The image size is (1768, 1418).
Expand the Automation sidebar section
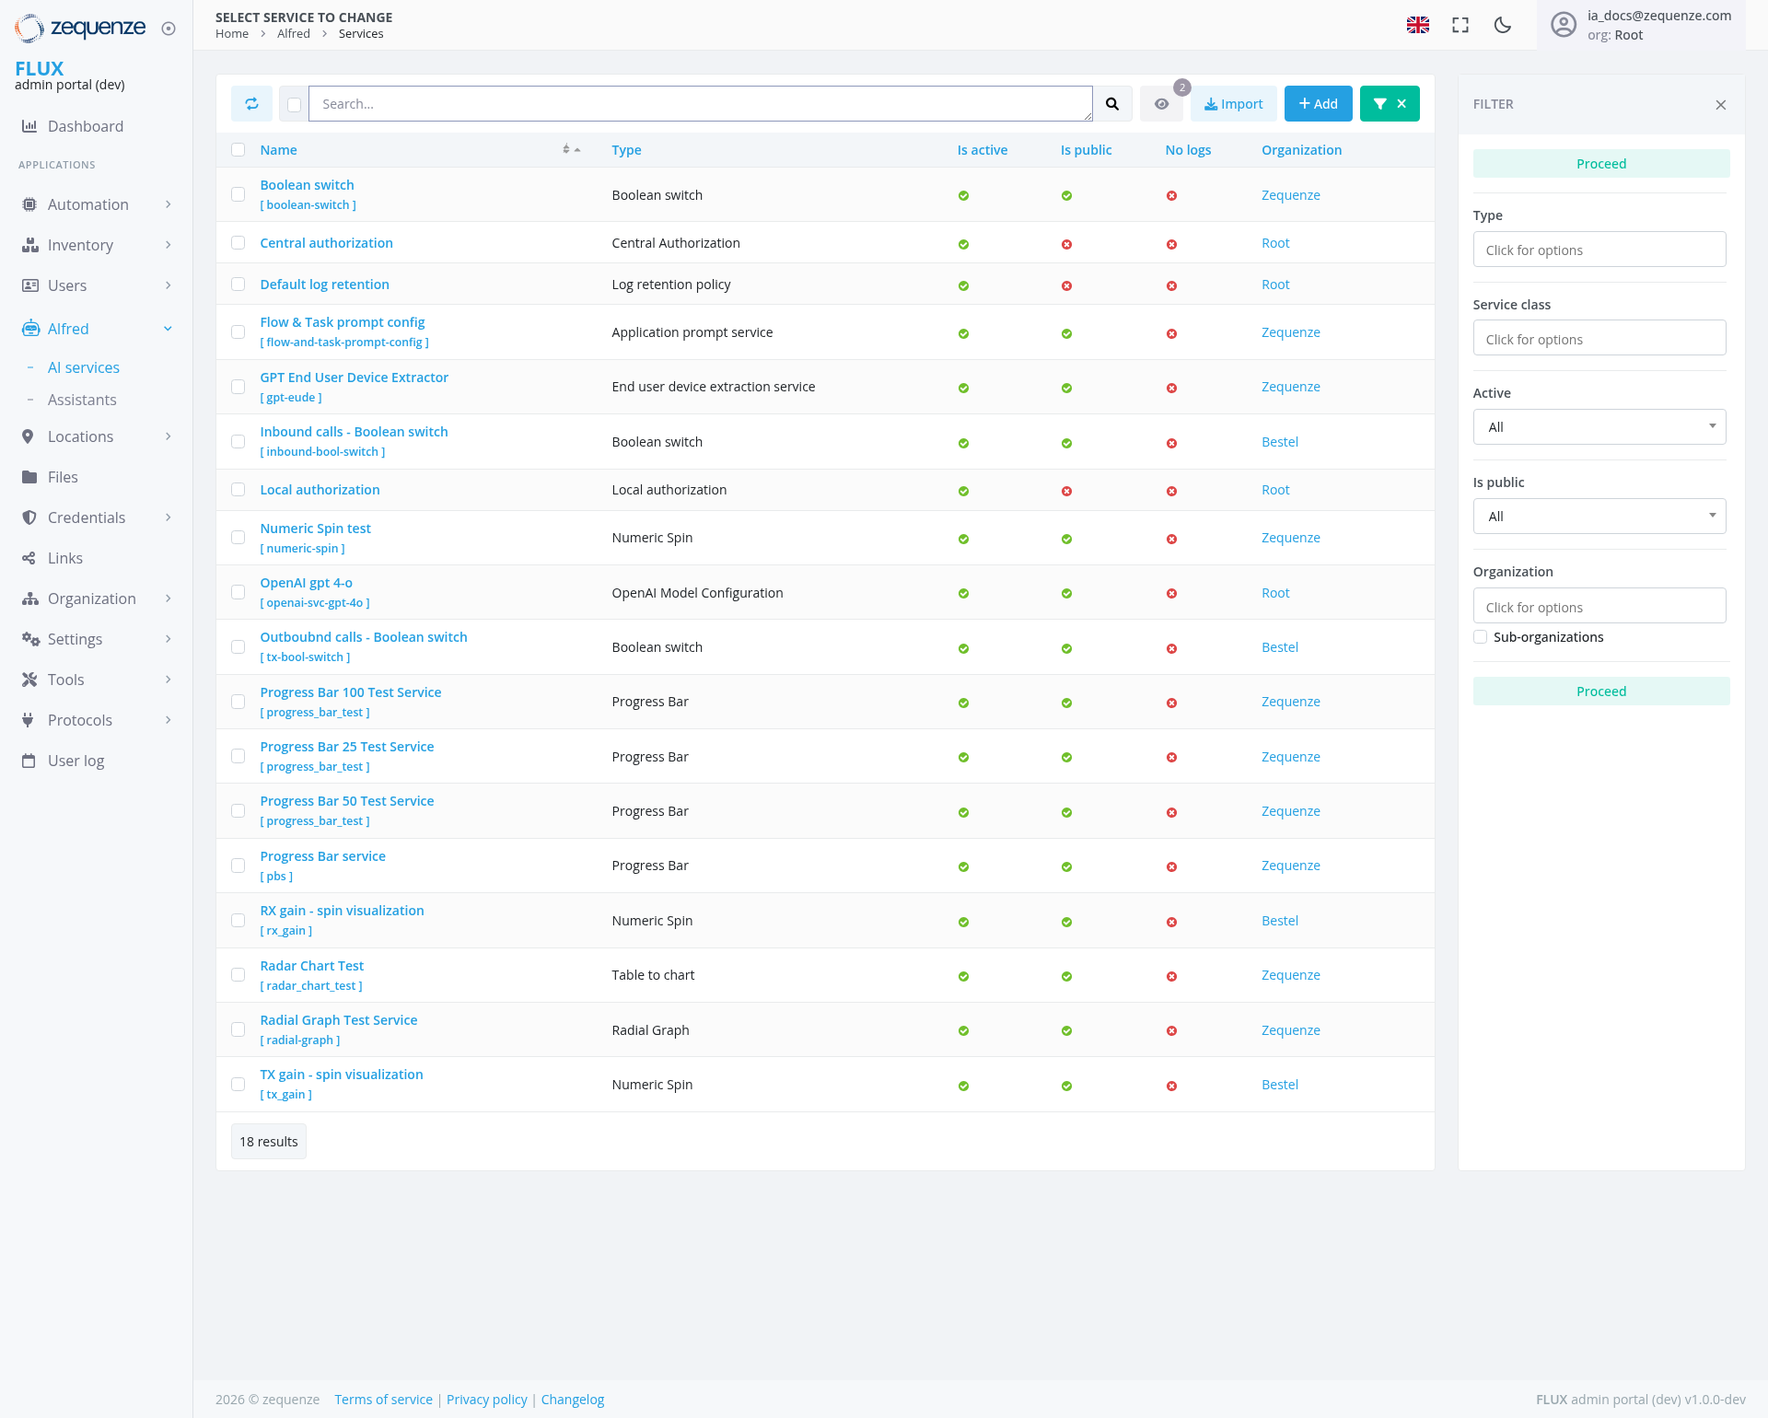[x=87, y=204]
